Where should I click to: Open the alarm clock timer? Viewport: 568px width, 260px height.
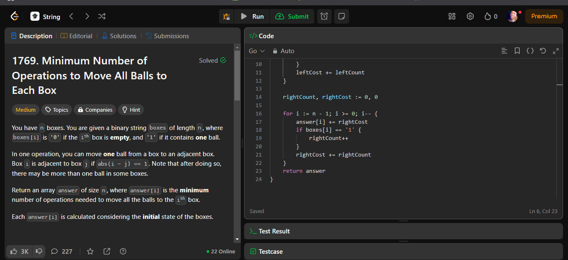(324, 17)
